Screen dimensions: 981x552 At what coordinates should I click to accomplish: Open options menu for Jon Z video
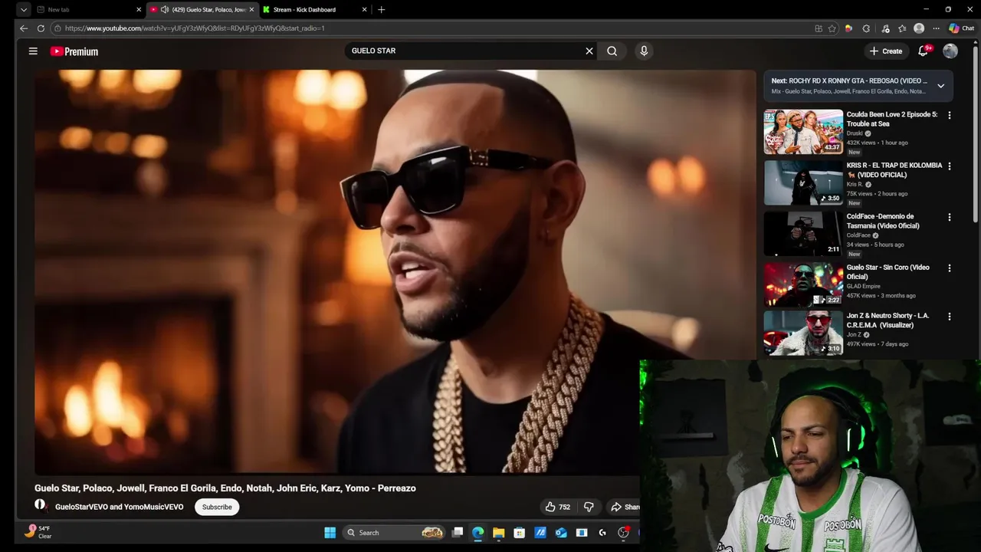click(x=950, y=317)
